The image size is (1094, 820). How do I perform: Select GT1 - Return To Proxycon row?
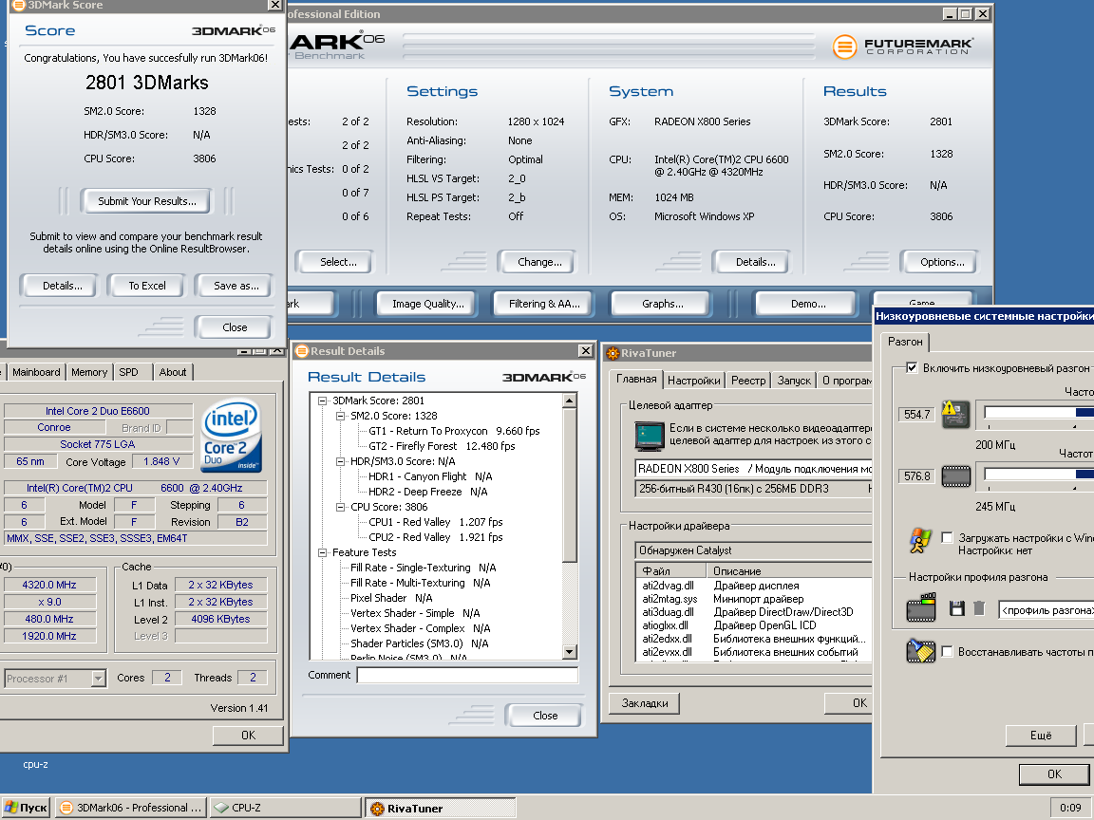click(x=454, y=431)
